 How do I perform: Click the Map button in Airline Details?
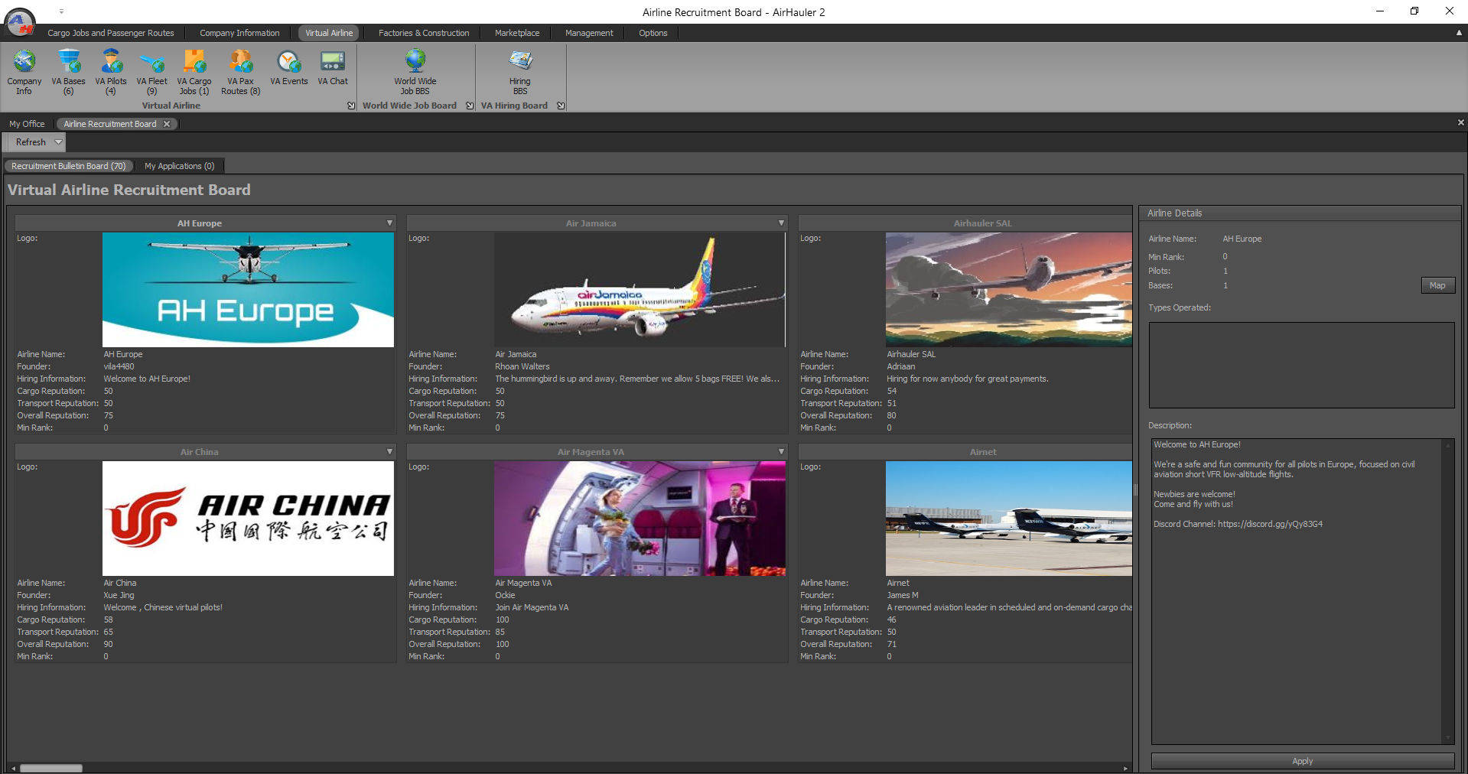coord(1437,285)
